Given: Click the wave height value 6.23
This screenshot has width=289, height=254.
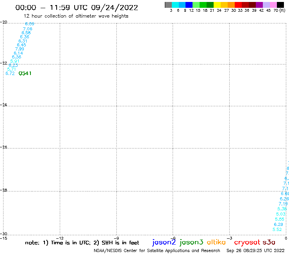Looking at the screenshot, I should [x=13, y=65].
